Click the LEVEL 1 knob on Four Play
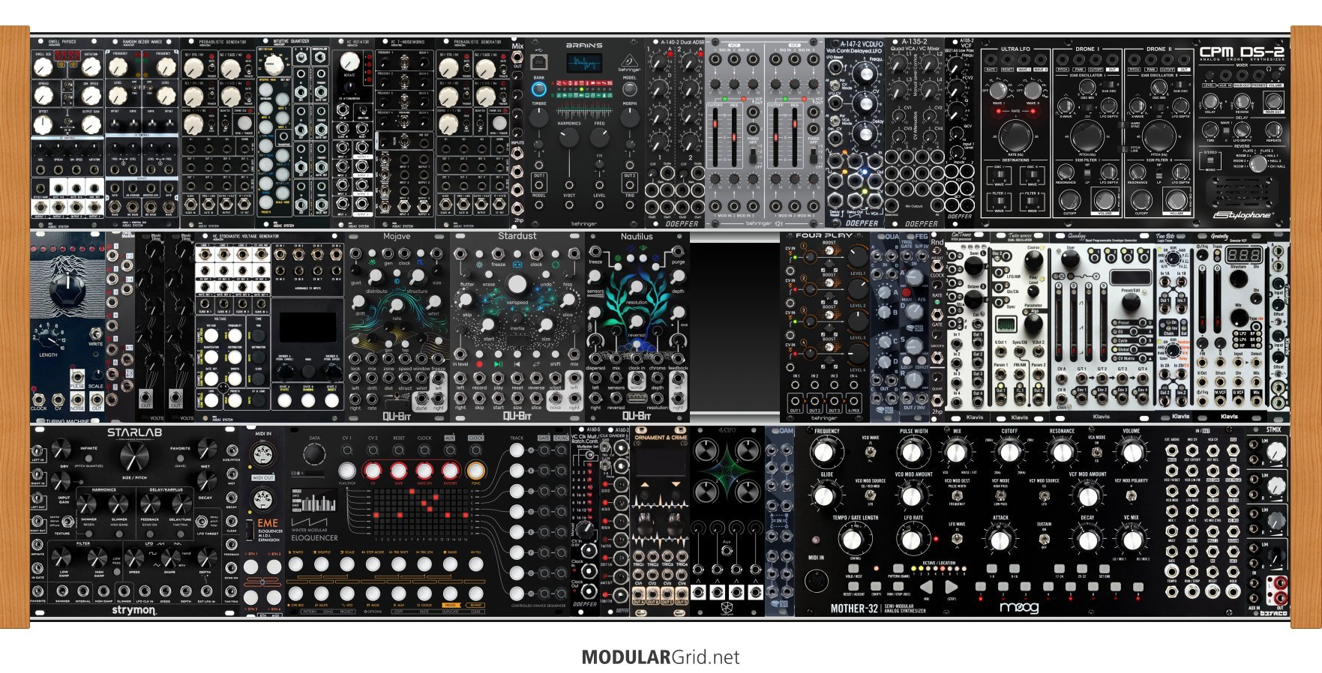 click(856, 257)
